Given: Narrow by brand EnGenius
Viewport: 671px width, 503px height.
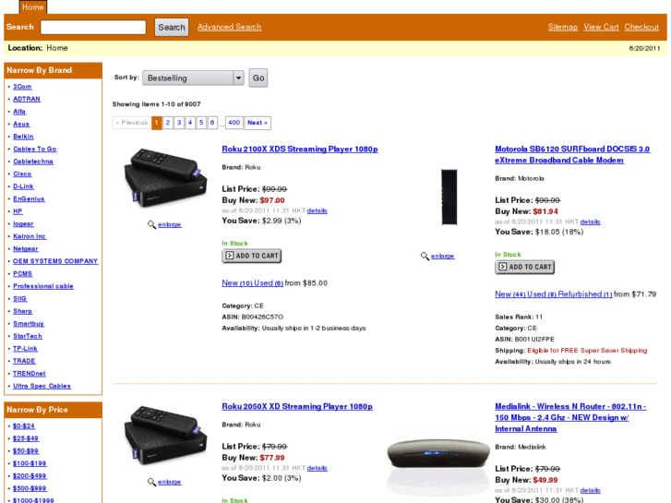Looking at the screenshot, I should 29,198.
